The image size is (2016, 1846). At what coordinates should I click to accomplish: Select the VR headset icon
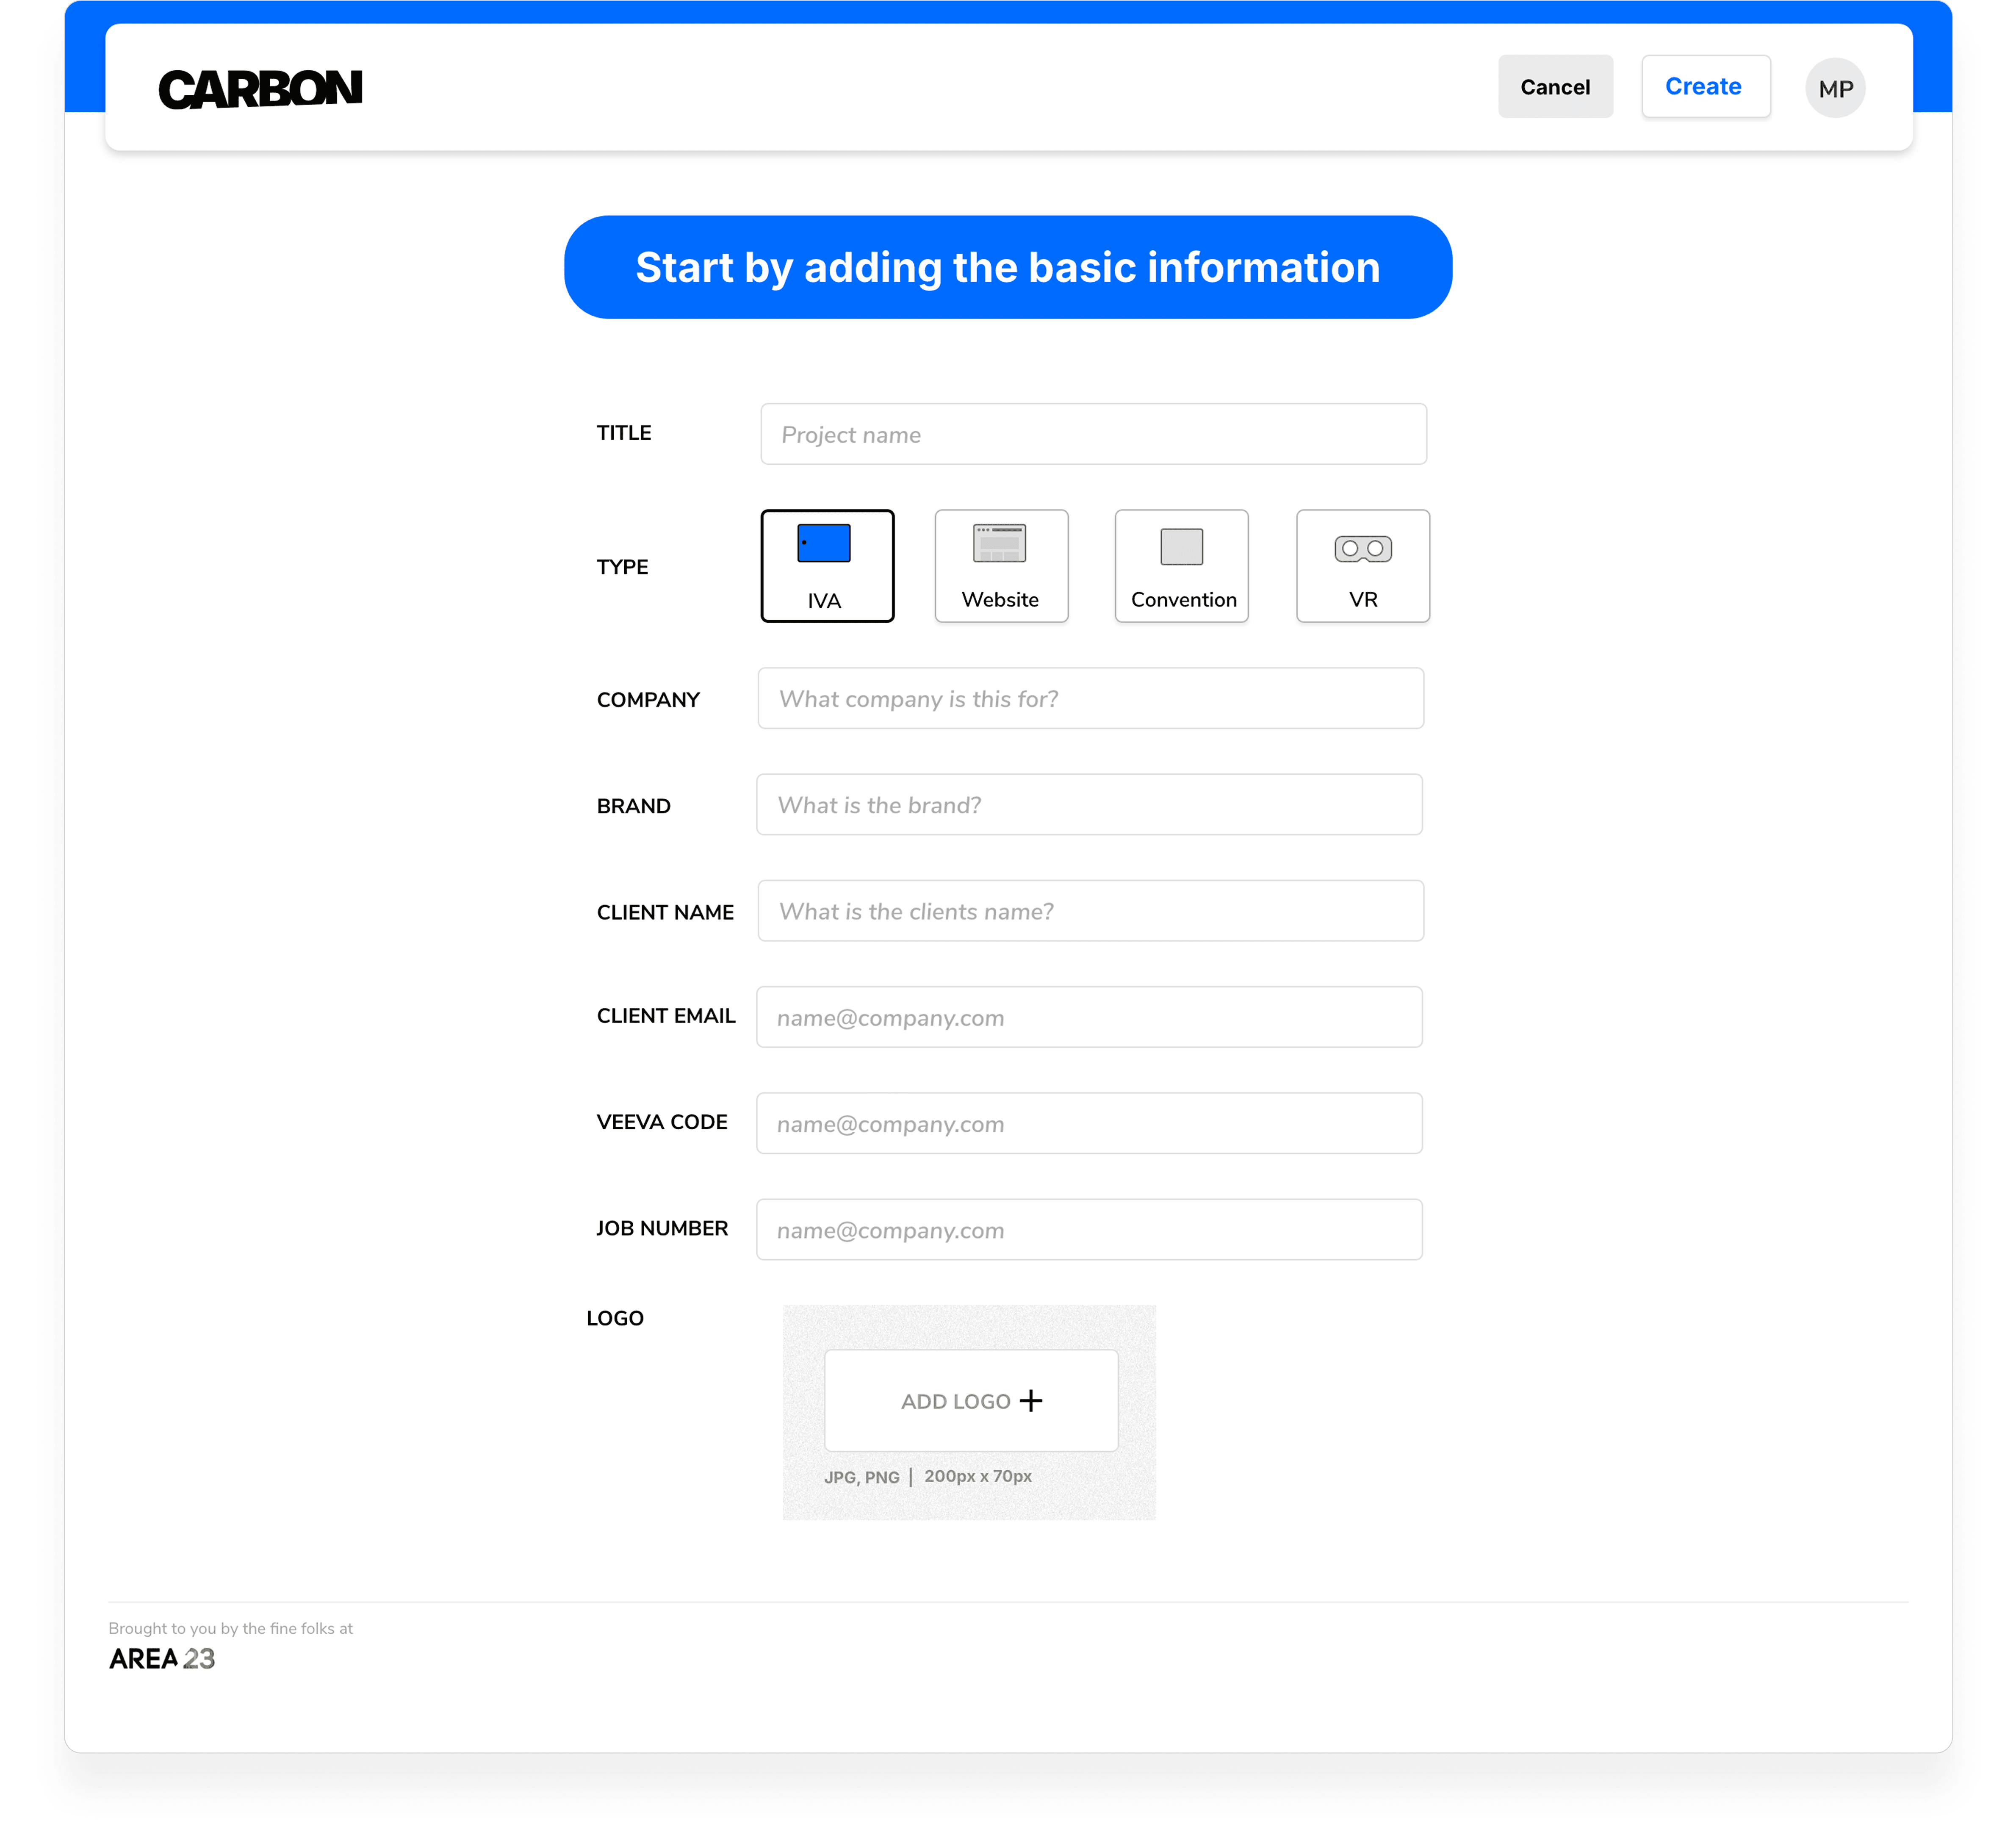pos(1362,548)
